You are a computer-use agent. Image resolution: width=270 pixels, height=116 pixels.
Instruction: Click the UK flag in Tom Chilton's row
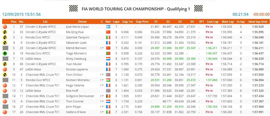[x=108, y=75]
